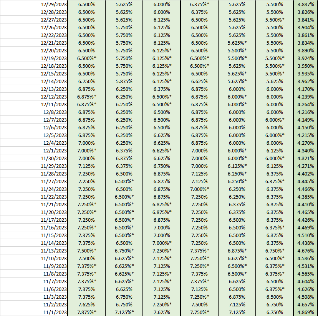Viewport: 318px width, 316px height.
Task: Click the 6.000% cell in 12/29/2023 row
Action: pyautogui.click(x=162, y=4)
